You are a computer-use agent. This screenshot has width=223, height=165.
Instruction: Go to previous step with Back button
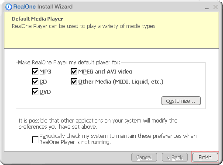pyautogui.click(x=175, y=157)
